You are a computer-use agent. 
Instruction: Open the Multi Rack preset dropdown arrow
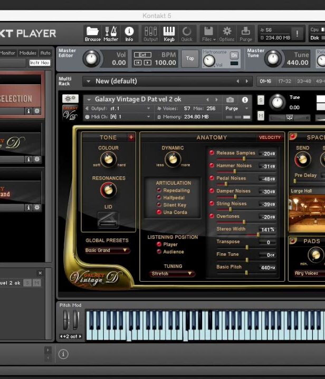coord(89,81)
